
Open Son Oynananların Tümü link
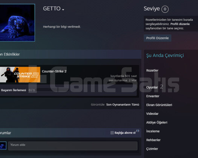(x=123, y=105)
